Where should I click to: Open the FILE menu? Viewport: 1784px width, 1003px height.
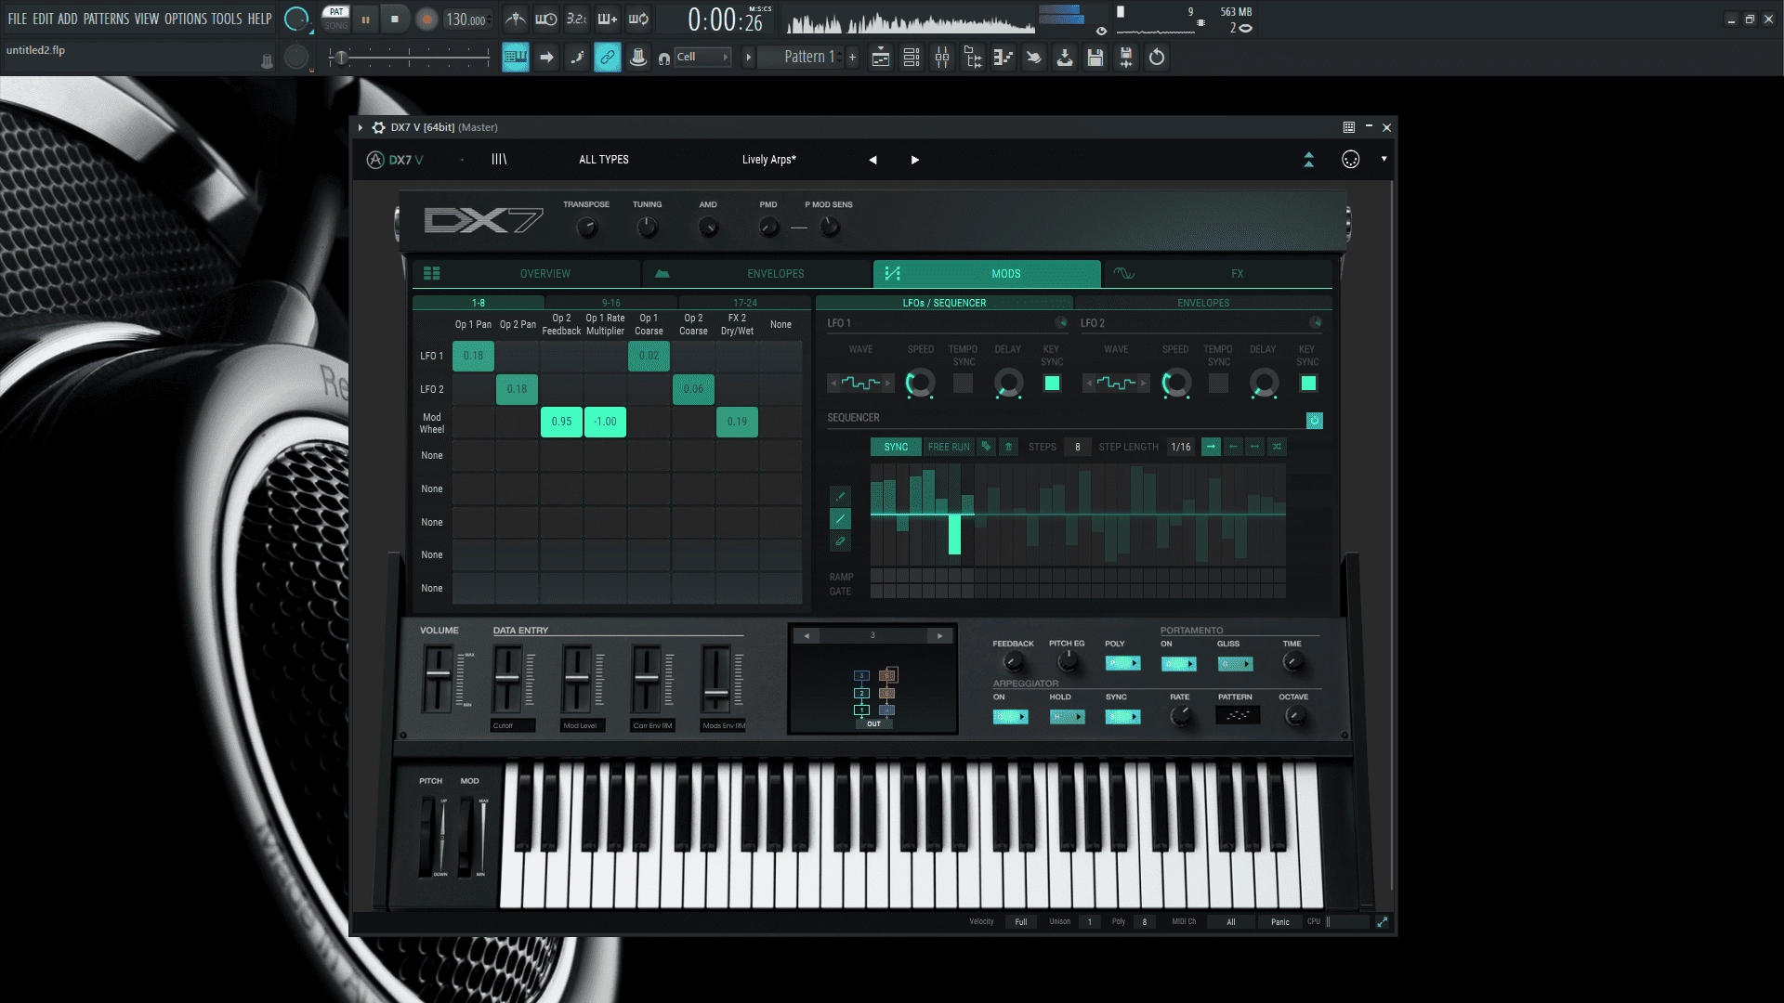(18, 19)
